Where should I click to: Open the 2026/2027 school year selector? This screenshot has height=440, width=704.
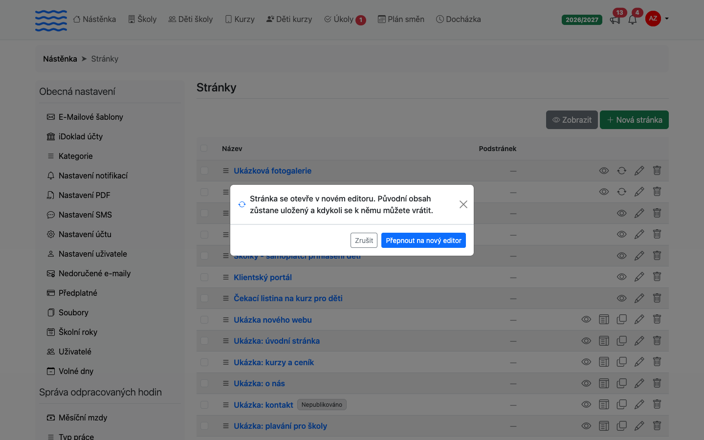coord(582,20)
